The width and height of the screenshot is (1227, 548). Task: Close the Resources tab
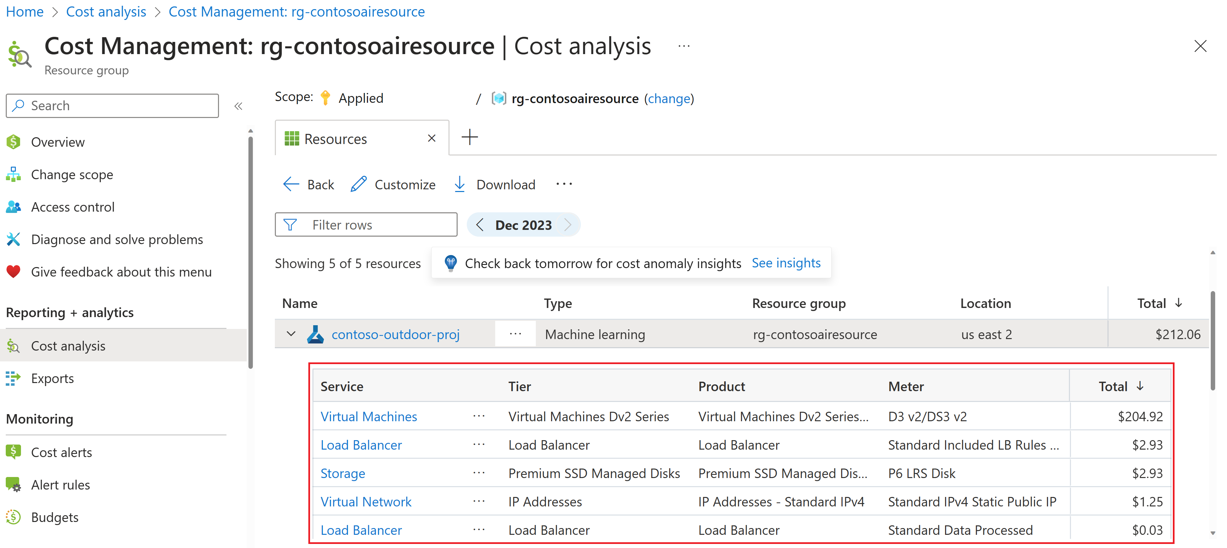[x=432, y=138]
